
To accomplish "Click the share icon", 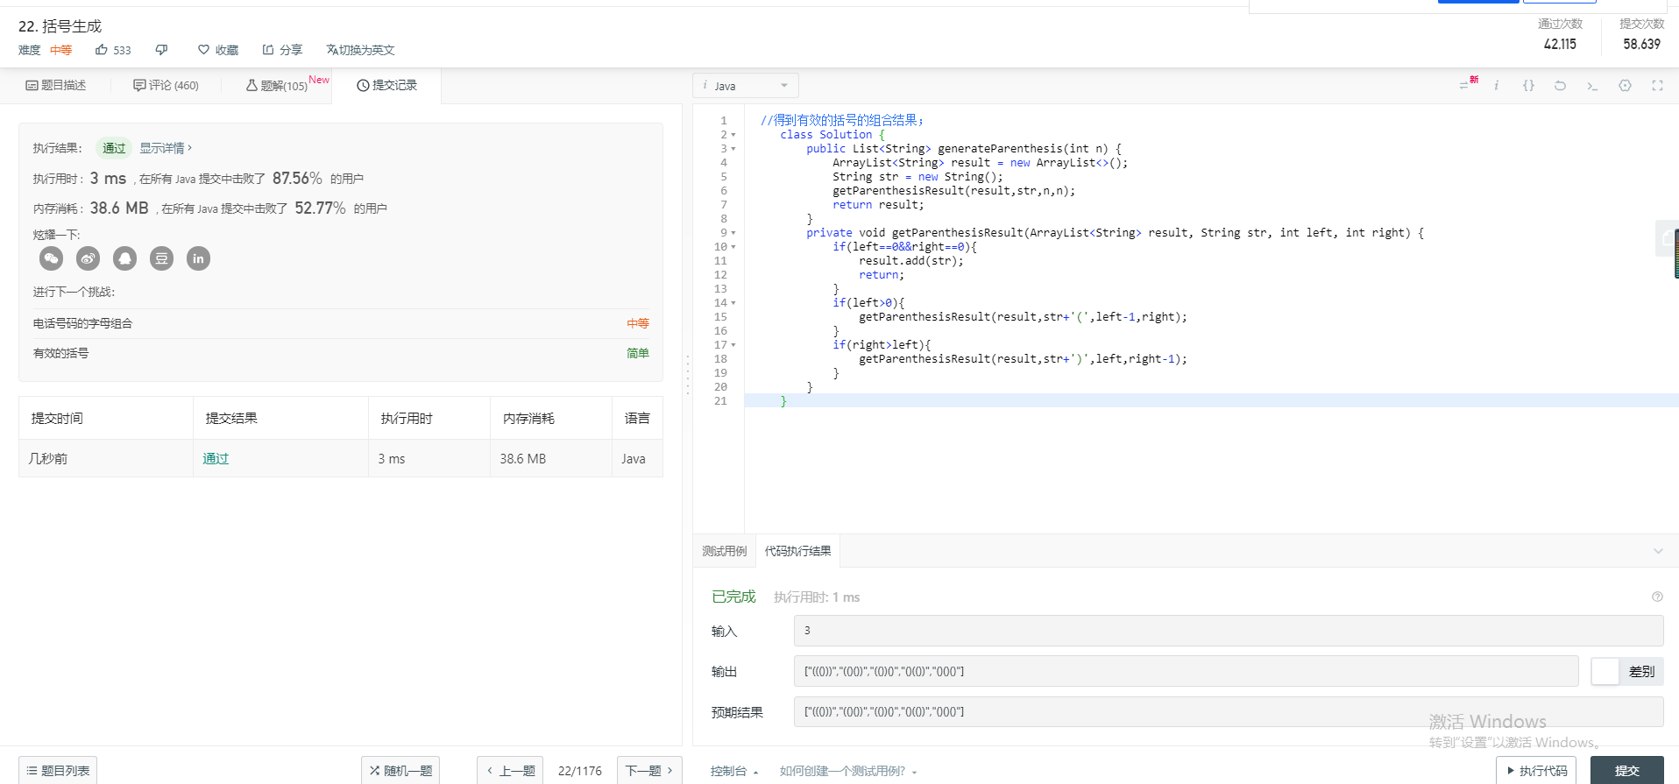I will 268,50.
